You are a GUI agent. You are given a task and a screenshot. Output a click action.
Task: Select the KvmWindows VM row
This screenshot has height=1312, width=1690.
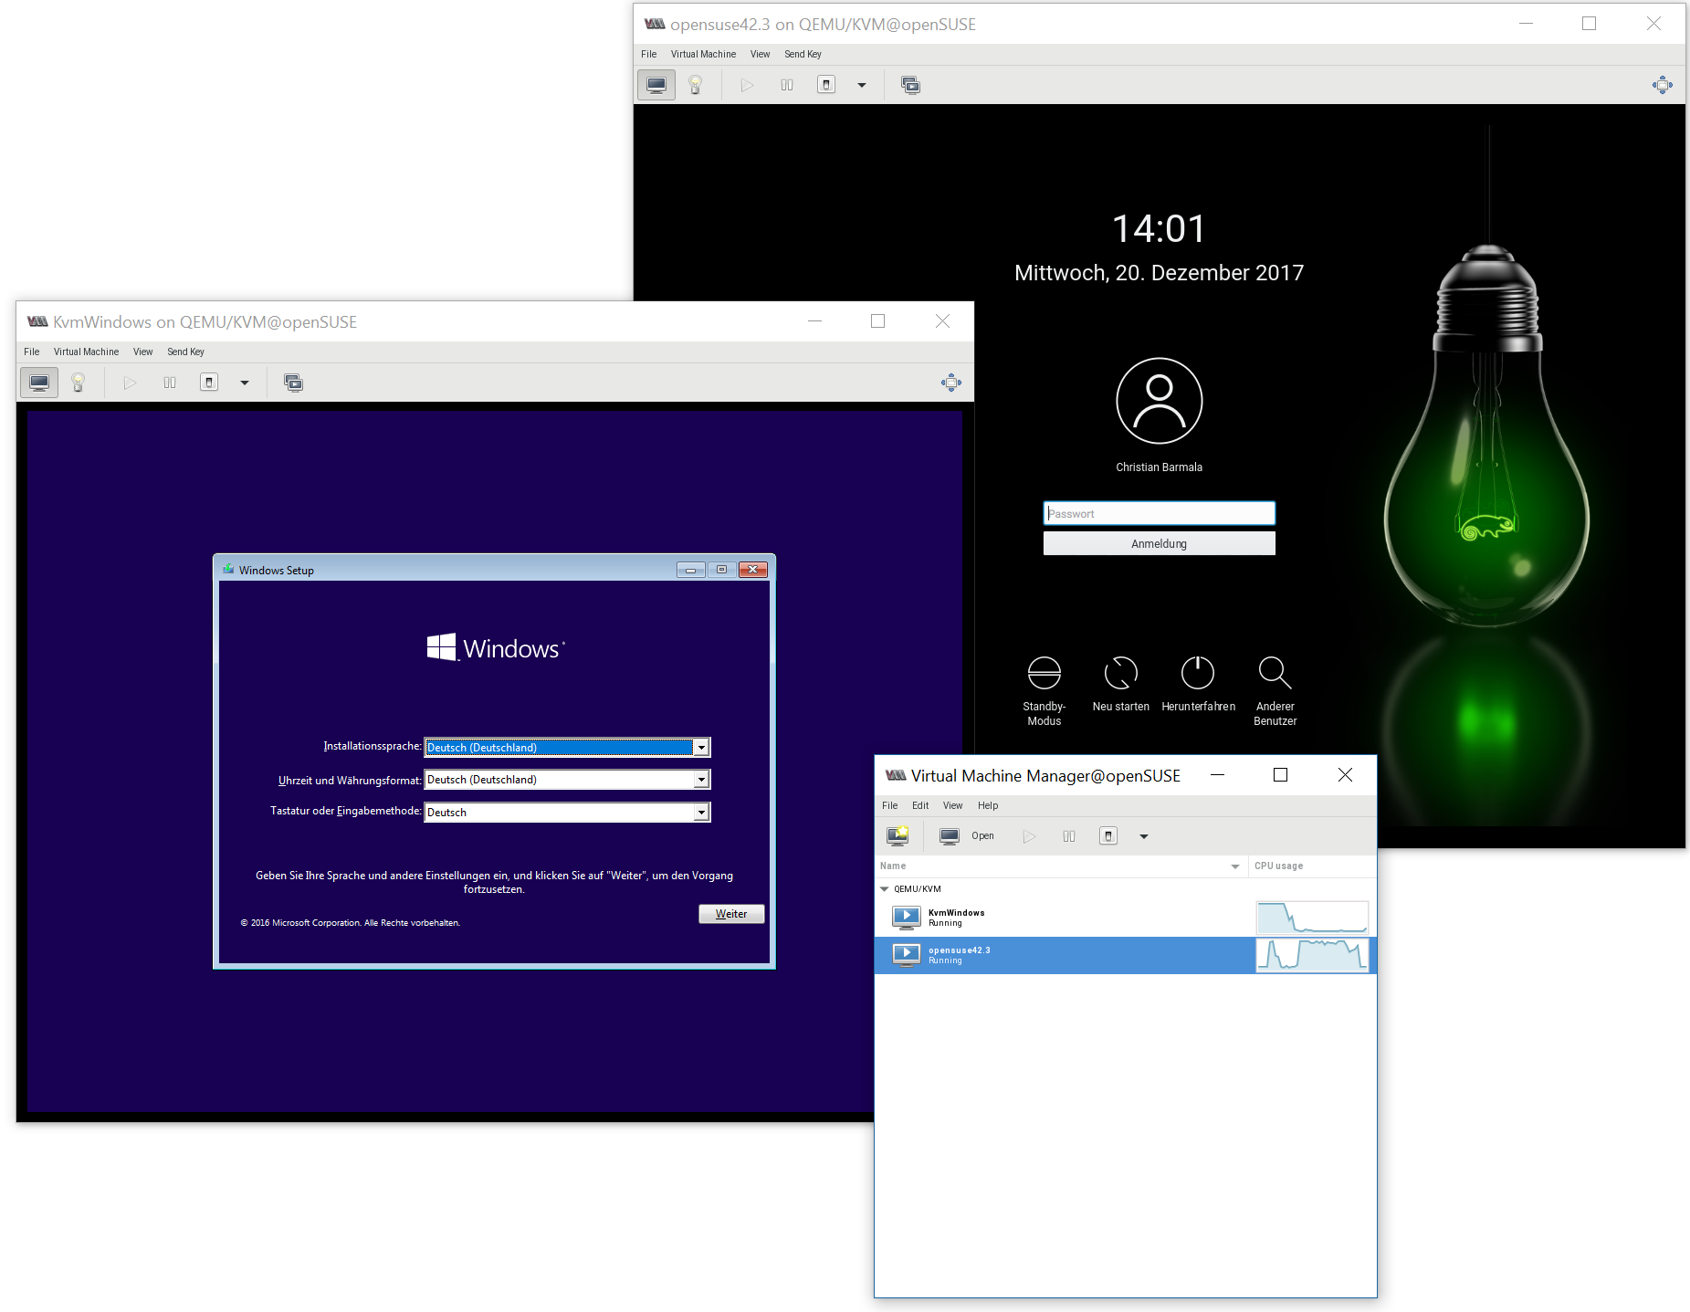coord(1126,918)
